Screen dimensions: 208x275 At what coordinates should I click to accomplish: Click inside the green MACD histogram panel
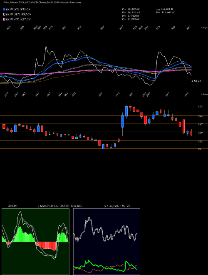[35, 242]
